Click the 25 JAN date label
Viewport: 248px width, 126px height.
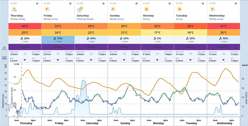80,3
